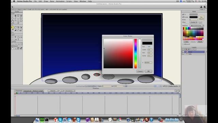
Task: Open Finder from the Dock
Action: point(37,120)
